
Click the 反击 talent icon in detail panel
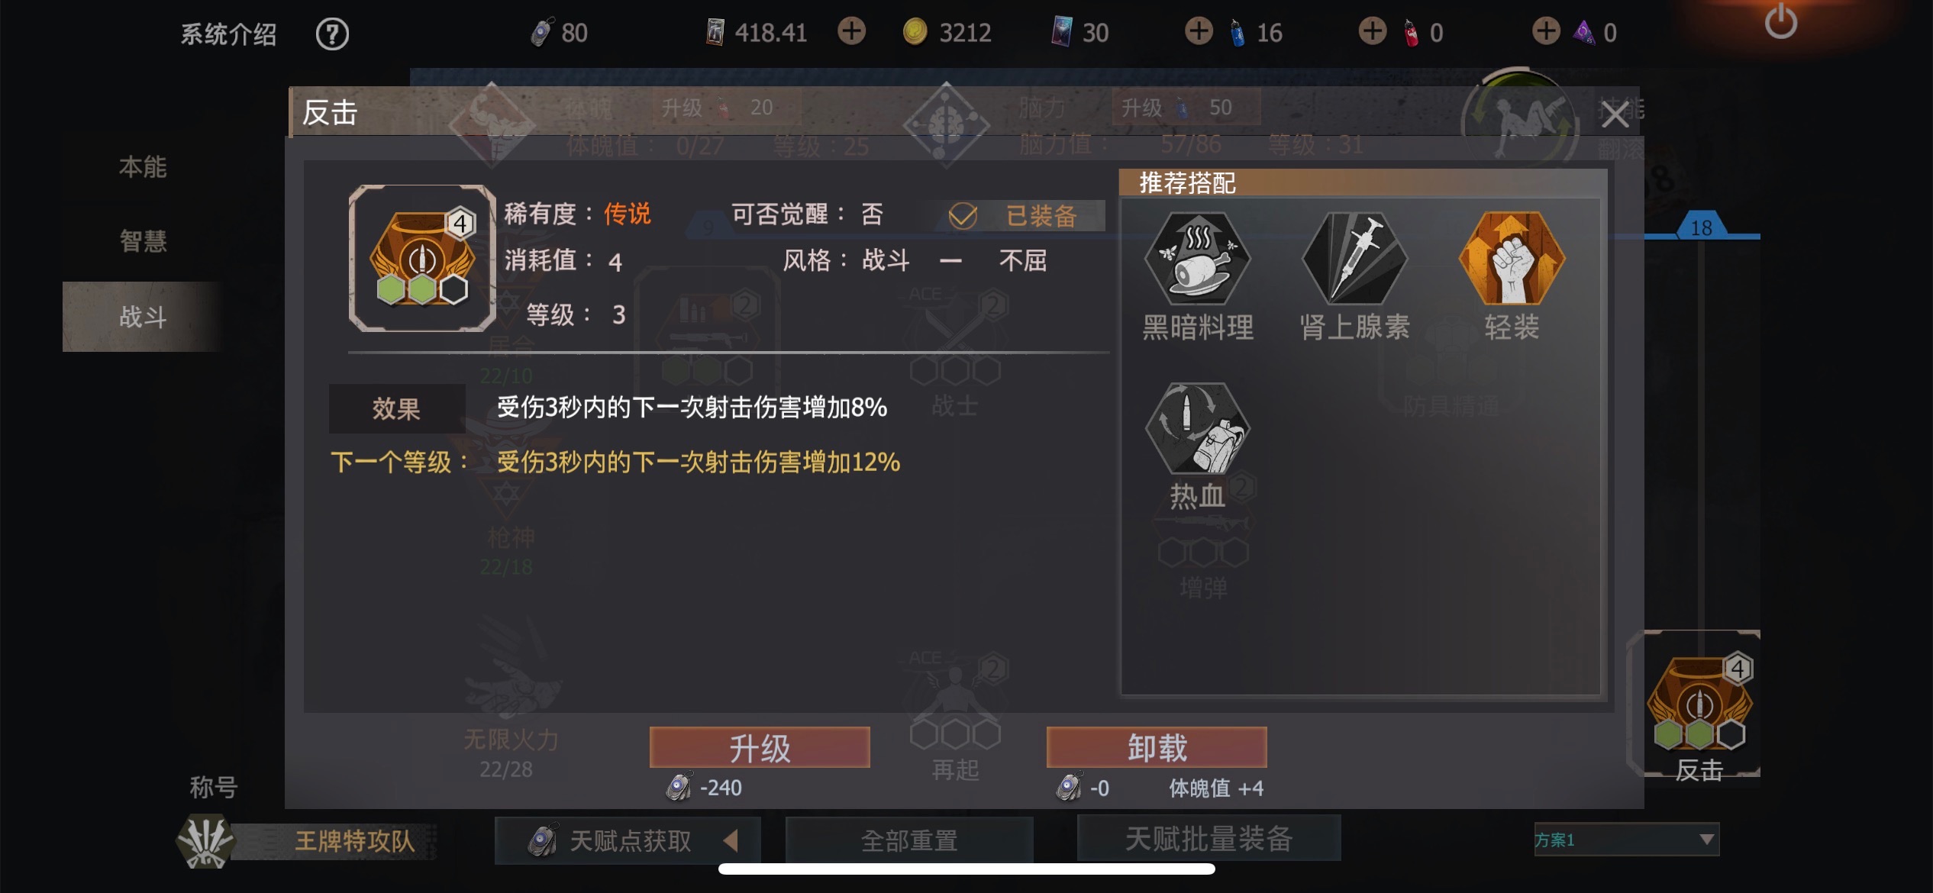click(422, 259)
